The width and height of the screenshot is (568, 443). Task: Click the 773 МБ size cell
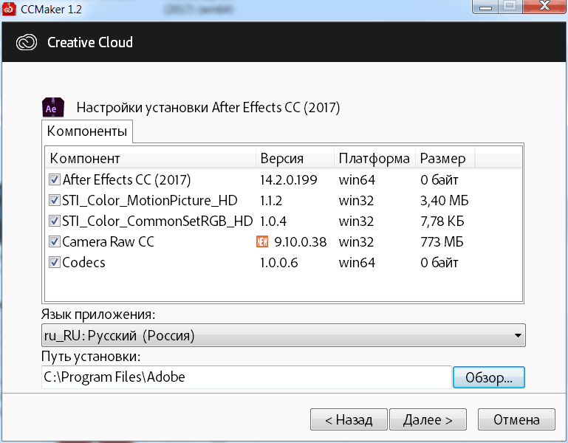click(442, 241)
